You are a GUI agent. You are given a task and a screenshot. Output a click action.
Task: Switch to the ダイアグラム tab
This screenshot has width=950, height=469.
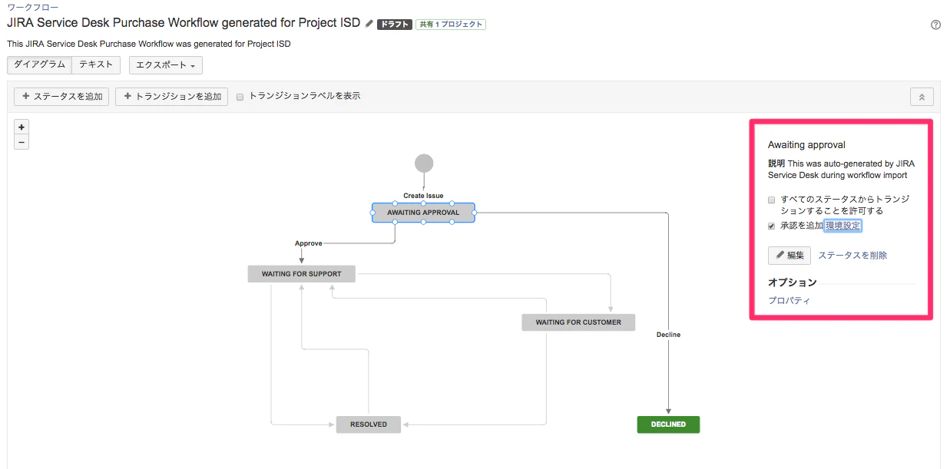39,64
